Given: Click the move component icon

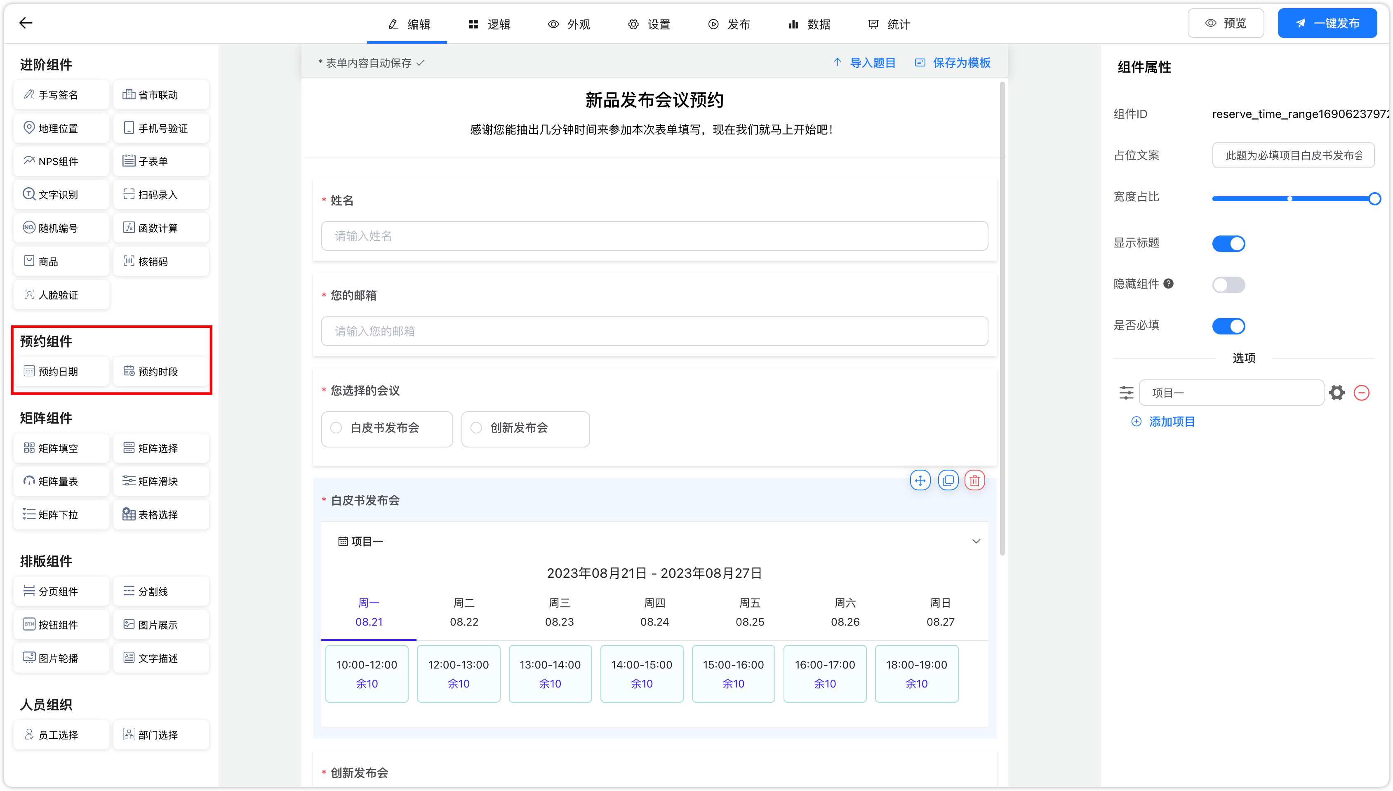Looking at the screenshot, I should (920, 481).
